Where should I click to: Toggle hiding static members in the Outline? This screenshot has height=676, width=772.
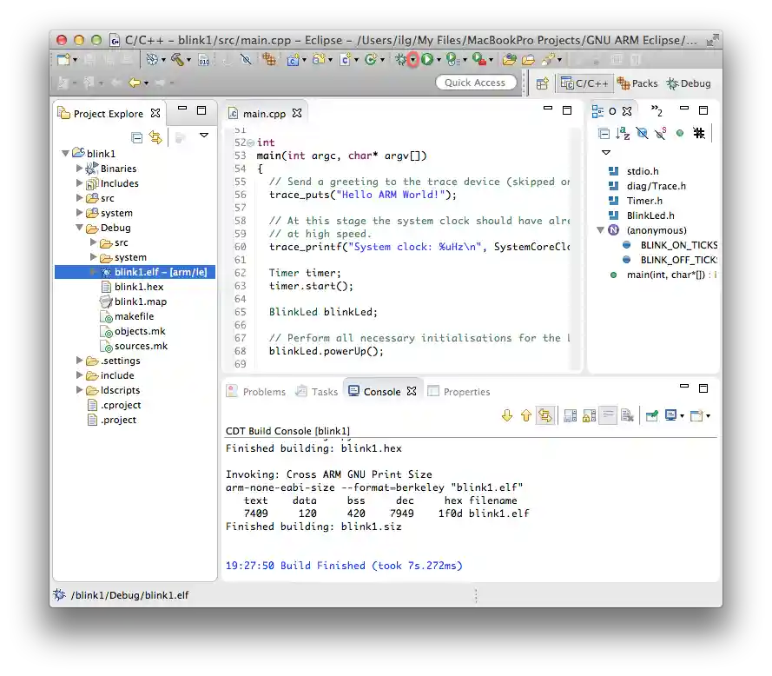click(659, 133)
